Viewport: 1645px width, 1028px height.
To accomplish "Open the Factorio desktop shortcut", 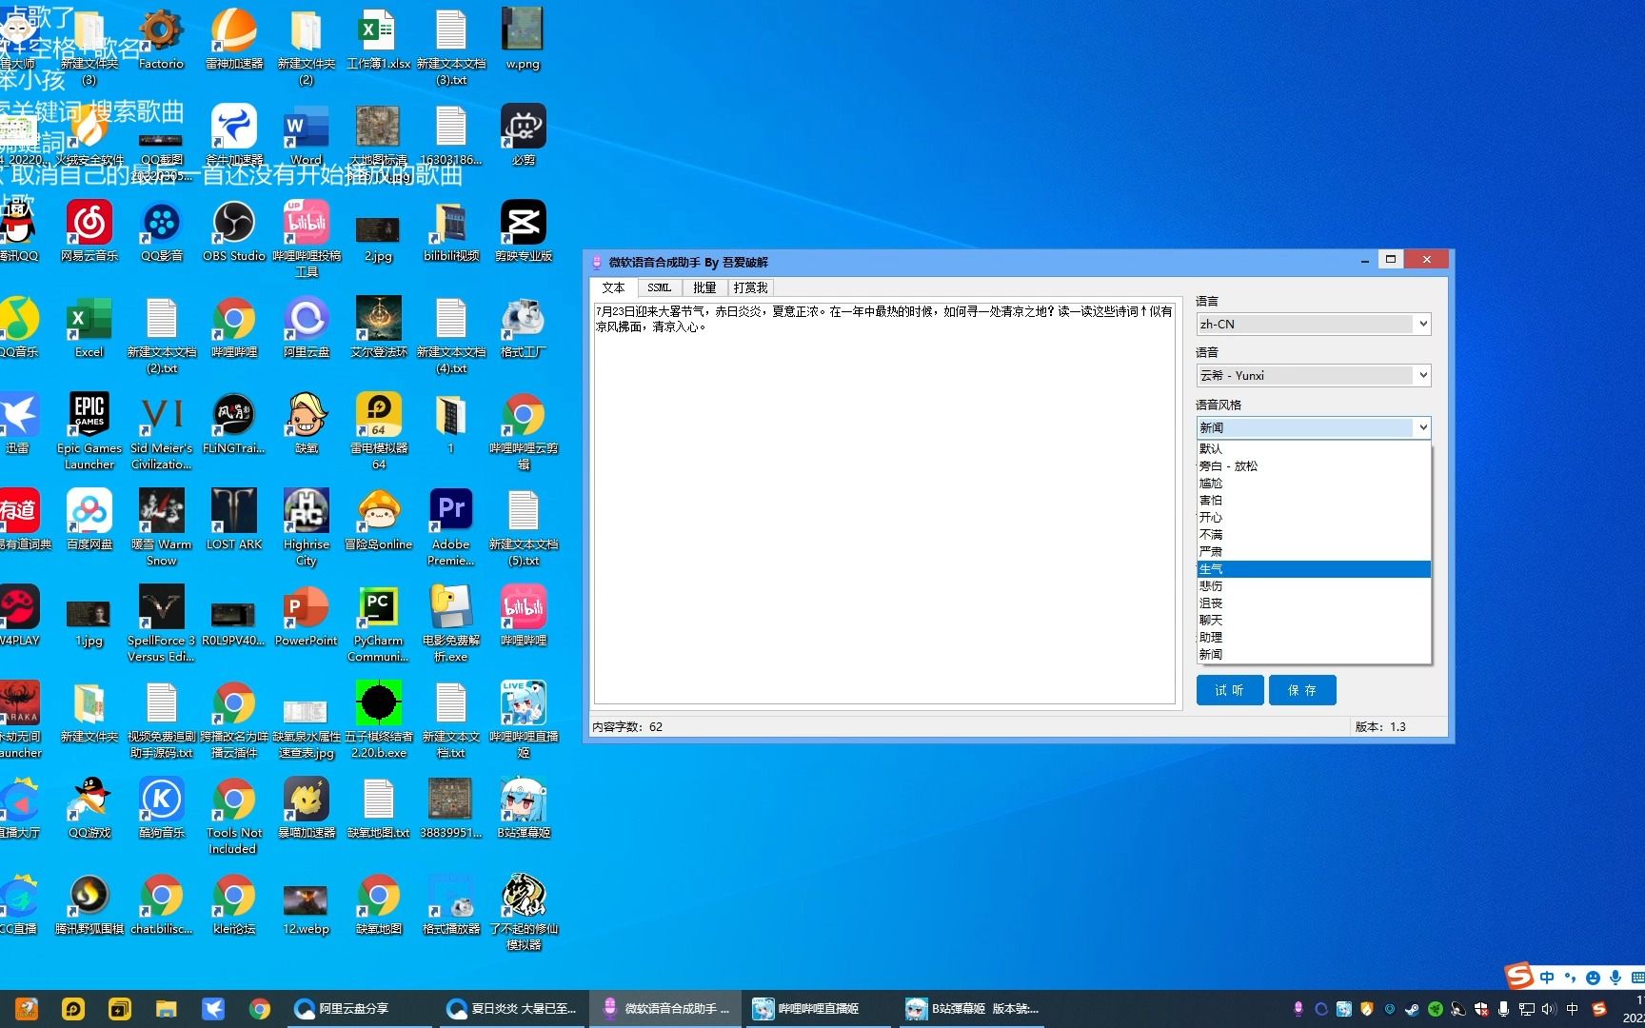I will click(x=161, y=40).
